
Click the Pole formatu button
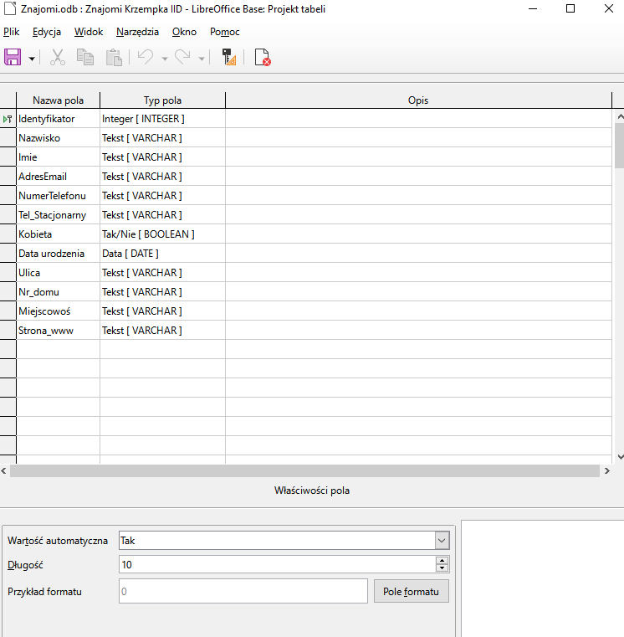(x=412, y=592)
